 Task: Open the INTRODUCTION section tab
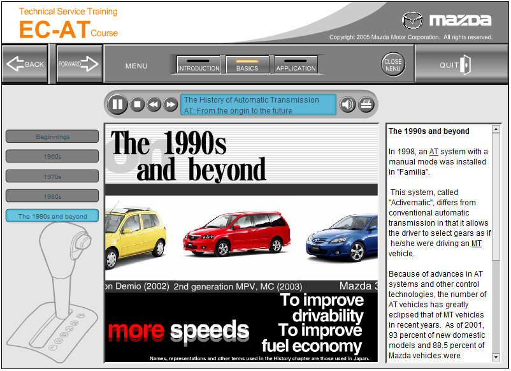pyautogui.click(x=198, y=64)
